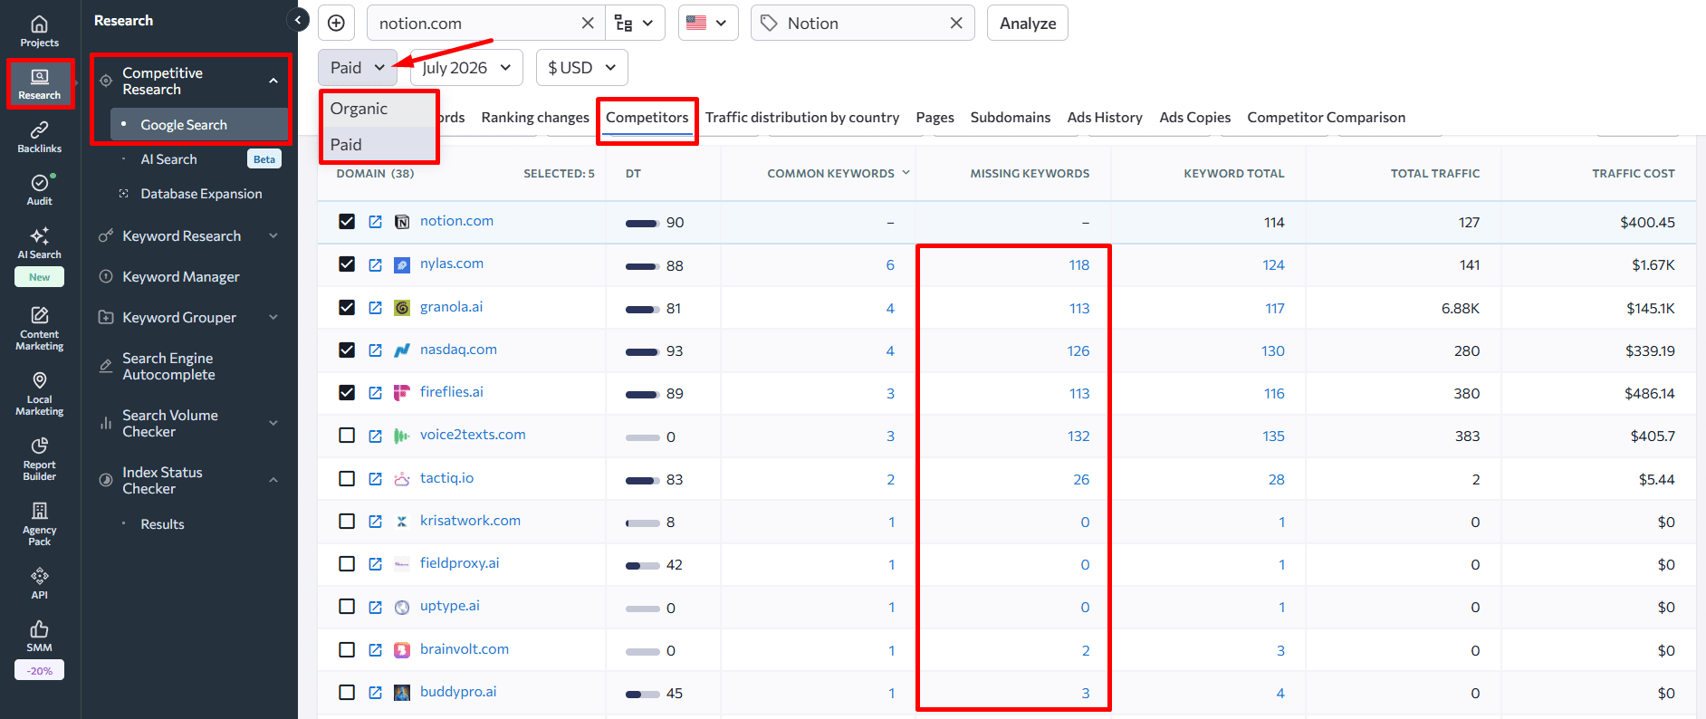Uncheck the nylas.com row checkbox
The height and width of the screenshot is (719, 1706).
[347, 264]
